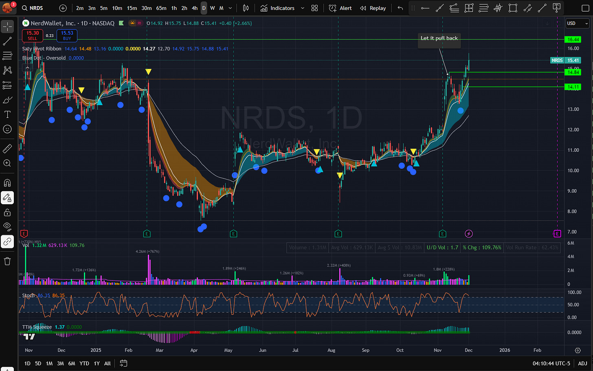Select the 'Let it pull back' annotation
Screen dimensions: 593x371
pos(439,38)
